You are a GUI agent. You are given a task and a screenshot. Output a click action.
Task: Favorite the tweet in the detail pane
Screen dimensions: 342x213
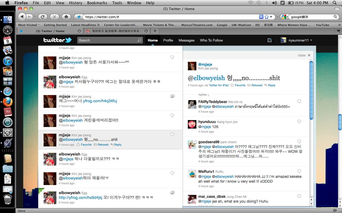(x=238, y=85)
